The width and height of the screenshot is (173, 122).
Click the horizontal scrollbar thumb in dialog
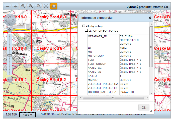(x=113, y=97)
